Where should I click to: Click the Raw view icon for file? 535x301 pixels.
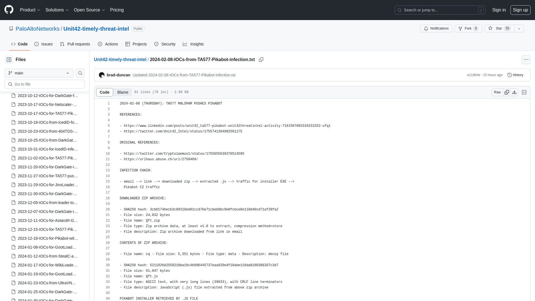(497, 92)
